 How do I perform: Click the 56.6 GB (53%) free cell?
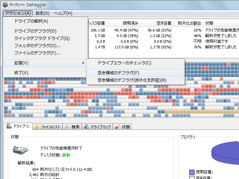[x=159, y=30]
